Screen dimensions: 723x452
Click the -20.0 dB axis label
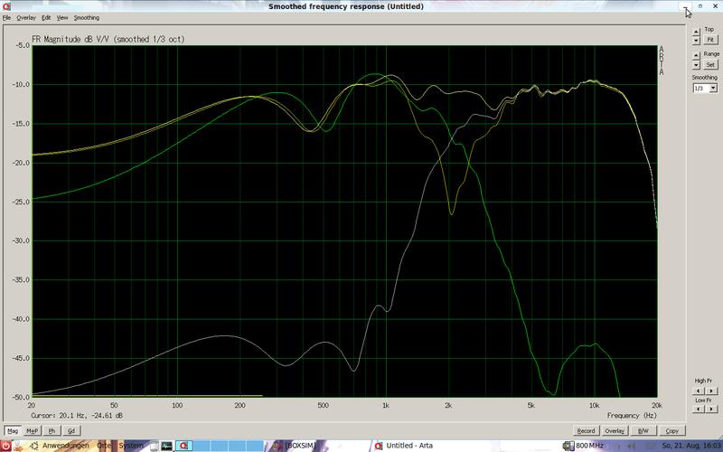pyautogui.click(x=21, y=163)
